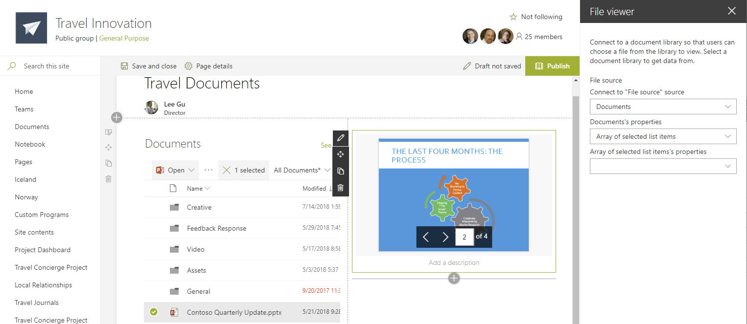
Task: Toggle following the Travel Innovation site
Action: [536, 16]
